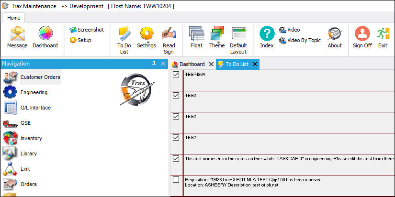This screenshot has height=197, width=395.
Task: Select the Home ribbon tab
Action: (x=13, y=18)
